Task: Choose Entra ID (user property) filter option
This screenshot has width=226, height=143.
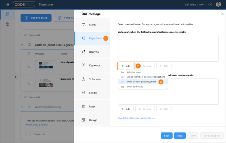Action: [x=143, y=82]
